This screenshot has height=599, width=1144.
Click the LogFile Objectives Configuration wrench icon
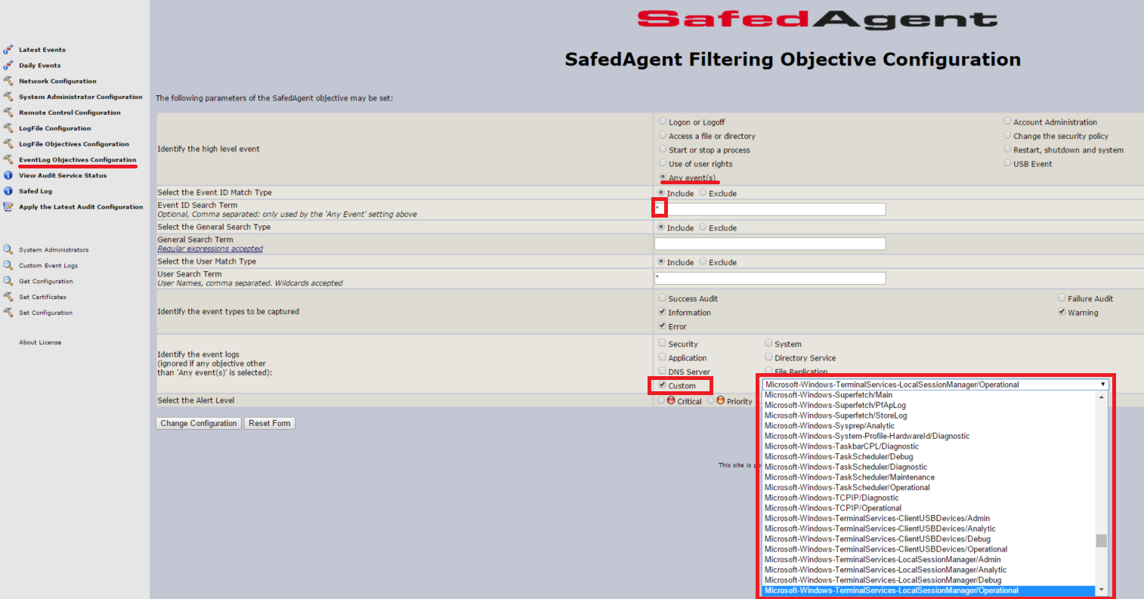point(8,144)
